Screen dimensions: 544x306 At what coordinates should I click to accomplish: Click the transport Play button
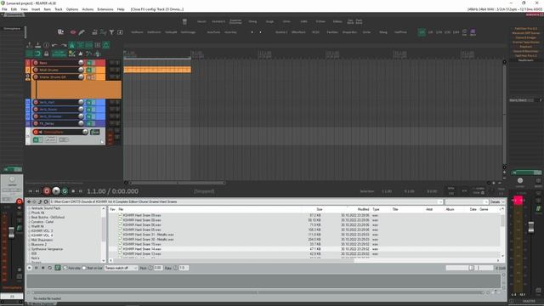[x=56, y=191]
